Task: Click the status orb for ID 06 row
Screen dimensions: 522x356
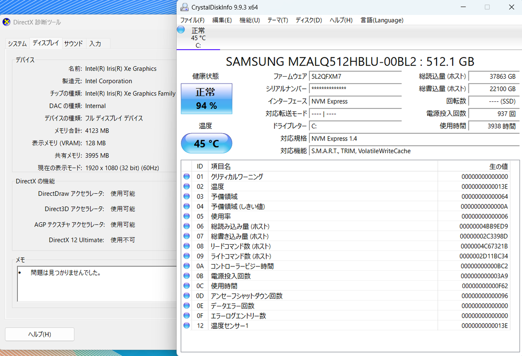Action: click(187, 226)
